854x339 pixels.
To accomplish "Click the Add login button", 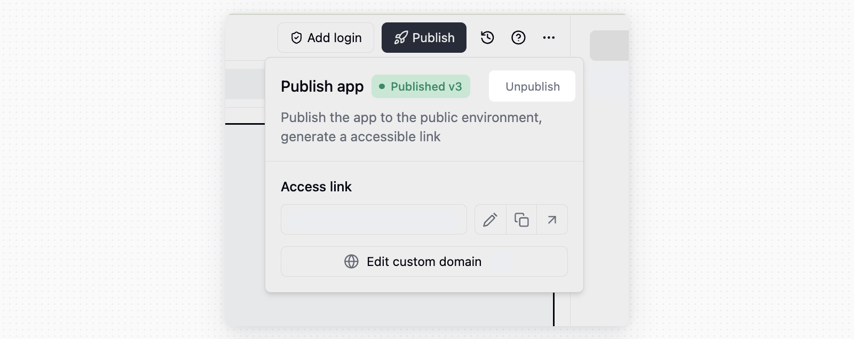I will pyautogui.click(x=326, y=37).
